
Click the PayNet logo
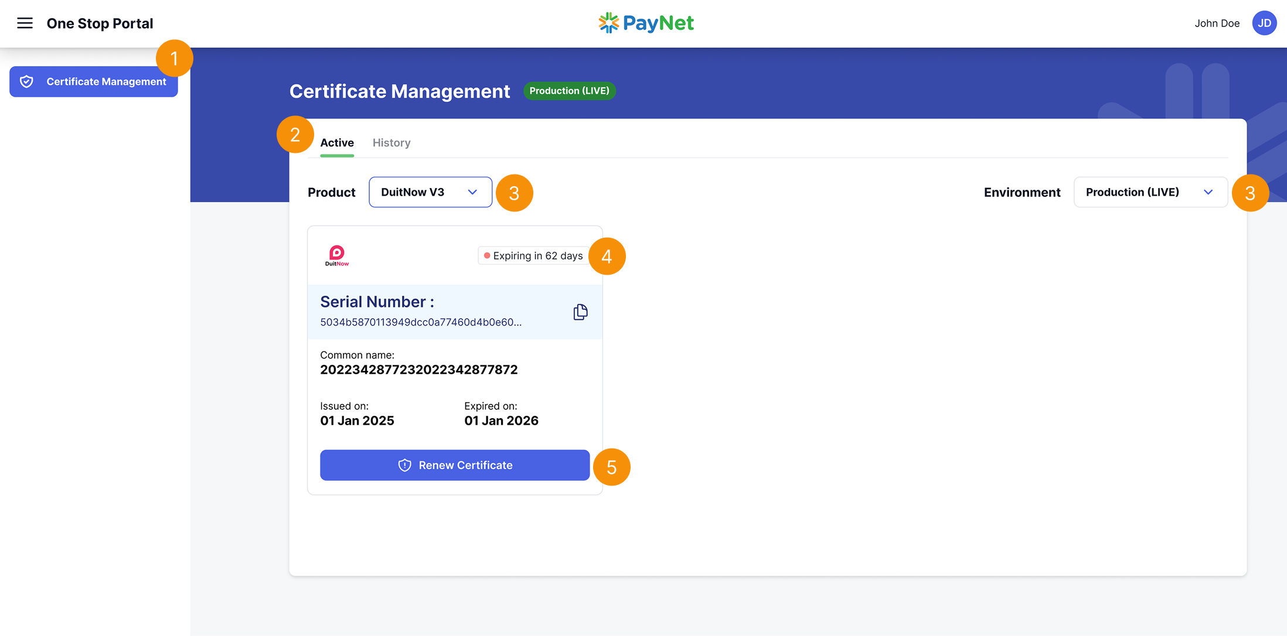[645, 23]
